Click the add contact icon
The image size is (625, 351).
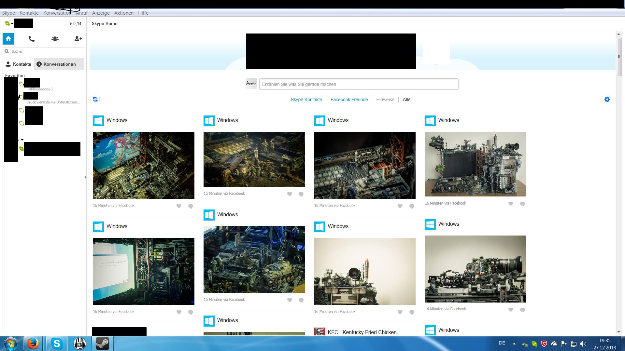click(78, 39)
